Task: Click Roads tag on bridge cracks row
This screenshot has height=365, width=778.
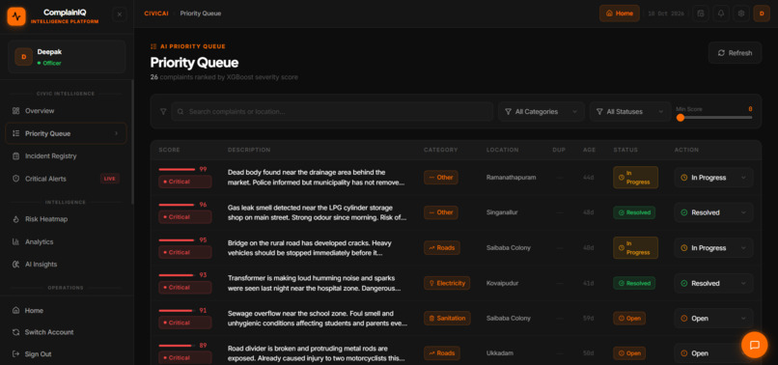Action: [x=441, y=248]
